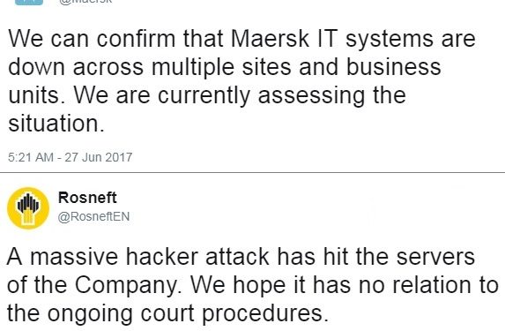Click the words business units
505x331 pixels.
click(x=225, y=81)
